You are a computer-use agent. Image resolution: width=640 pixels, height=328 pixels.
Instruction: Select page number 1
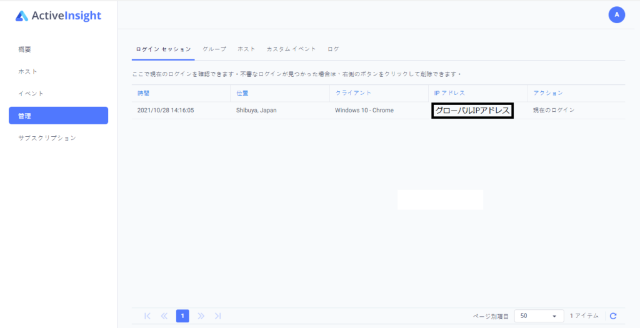click(182, 316)
